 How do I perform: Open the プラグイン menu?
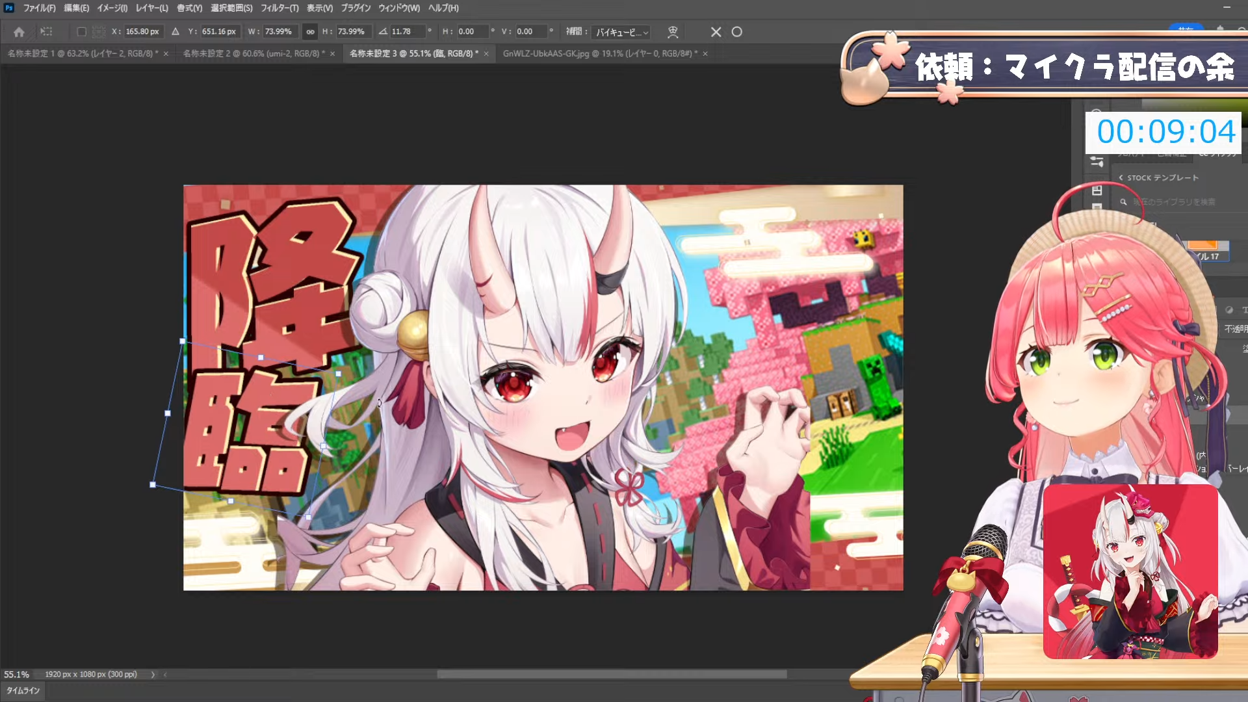click(356, 8)
